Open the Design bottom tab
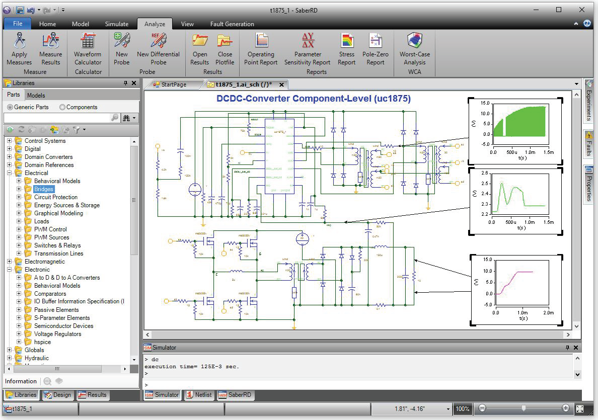Screen dimensions: 598x420 [58, 395]
